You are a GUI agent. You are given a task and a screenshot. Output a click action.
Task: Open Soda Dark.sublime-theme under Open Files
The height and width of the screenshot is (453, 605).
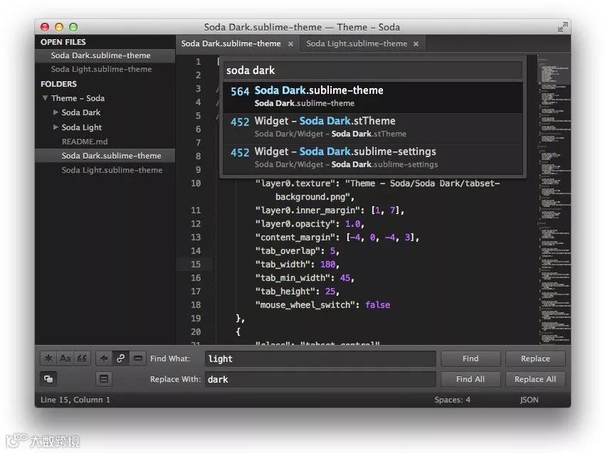[105, 55]
